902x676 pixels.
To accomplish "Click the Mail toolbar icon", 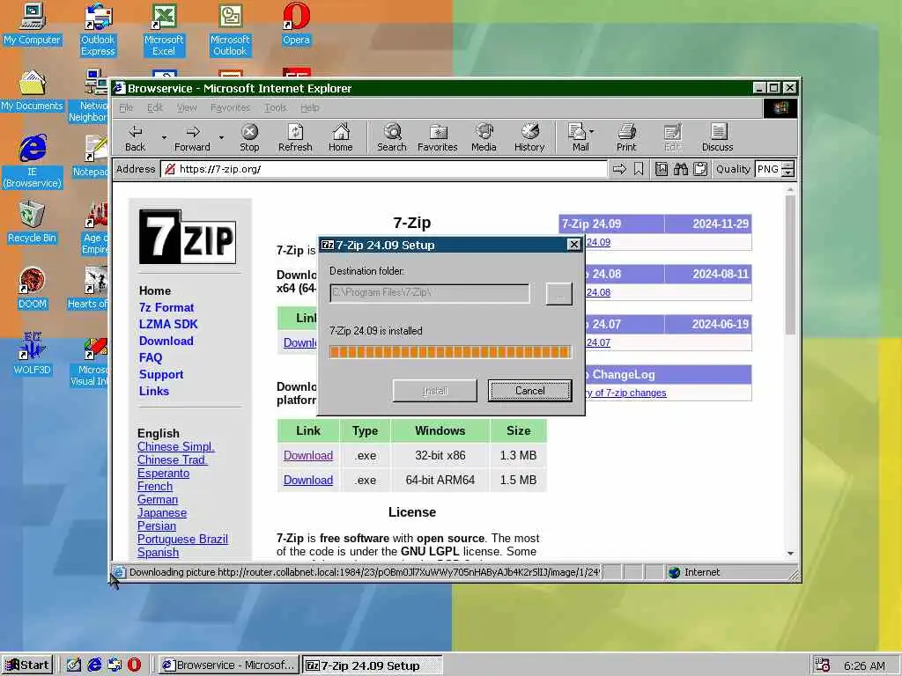I will 578,138.
